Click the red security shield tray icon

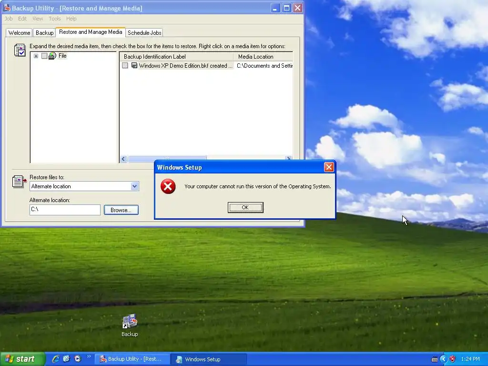pos(453,359)
